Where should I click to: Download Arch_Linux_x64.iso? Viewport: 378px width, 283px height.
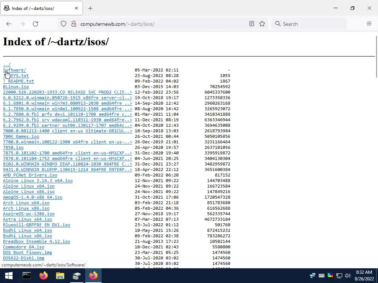(26, 203)
